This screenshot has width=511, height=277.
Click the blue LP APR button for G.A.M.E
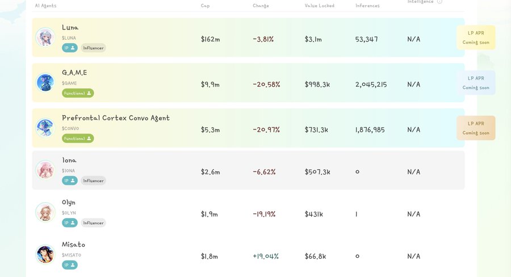pyautogui.click(x=476, y=82)
